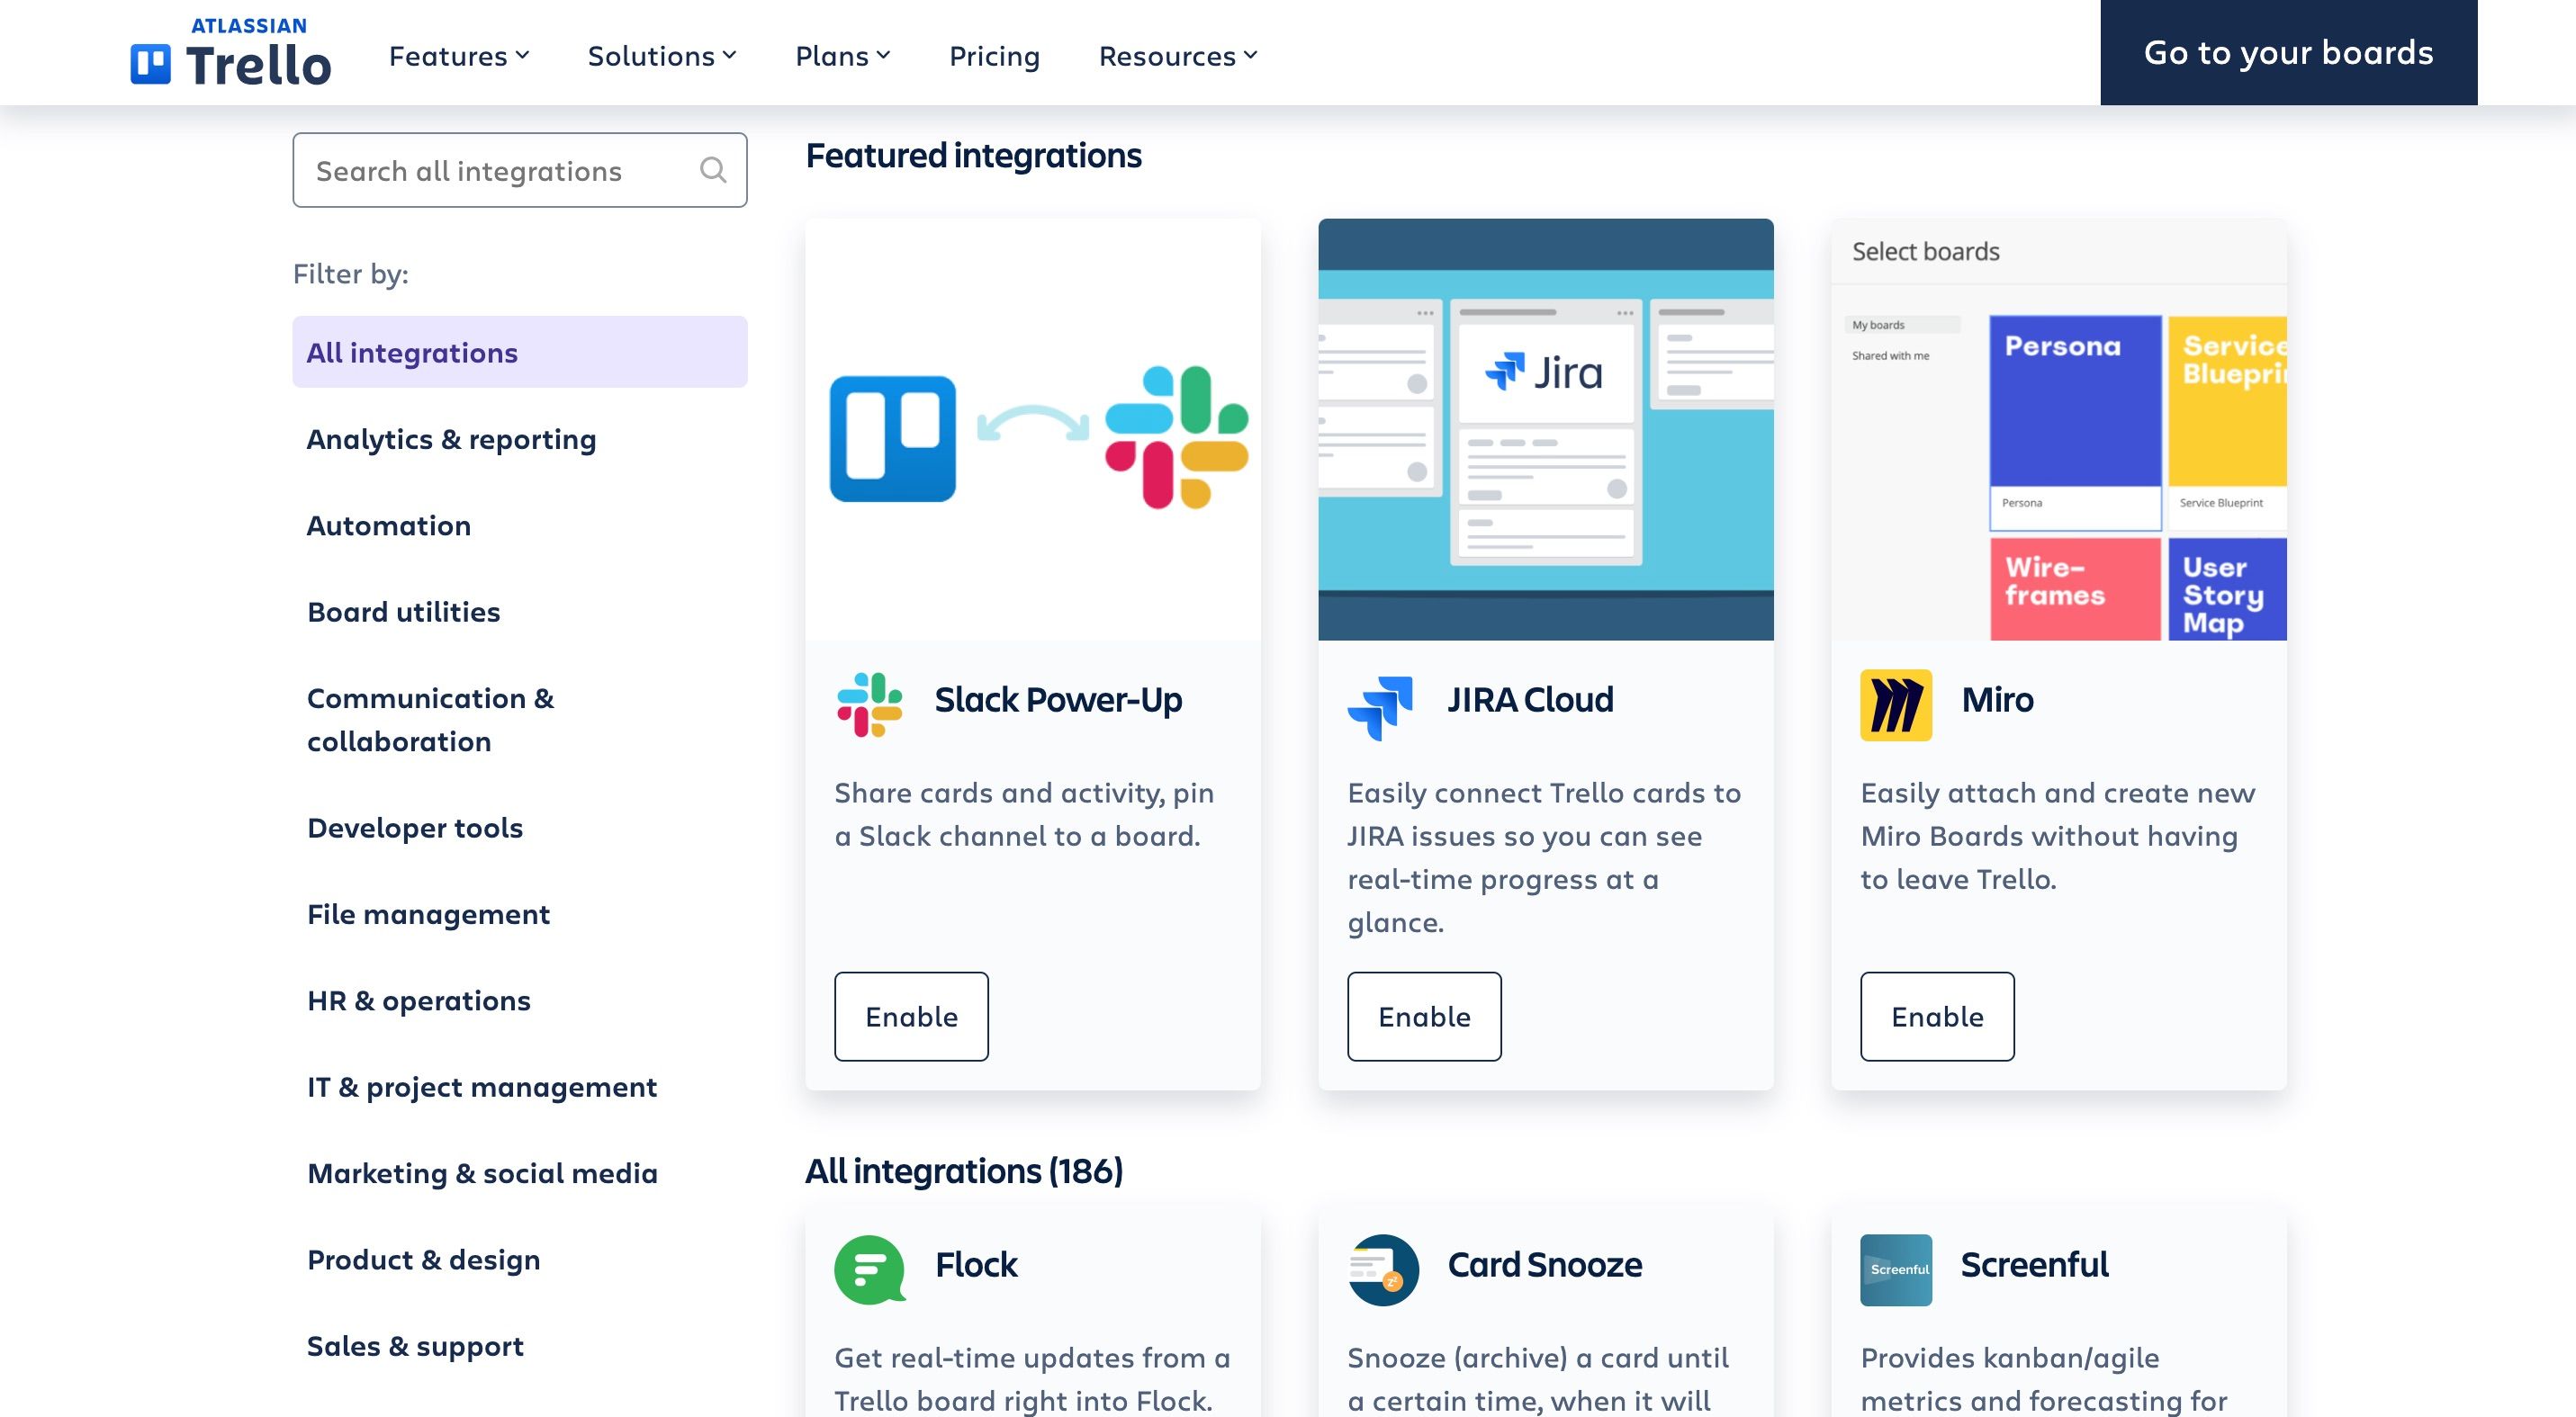Expand the Plans dropdown menu
The image size is (2576, 1417).
846,52
